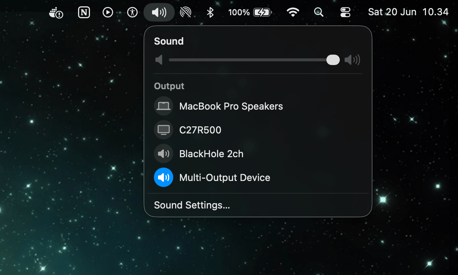Open Spotlight search magnifier icon
Image resolution: width=458 pixels, height=275 pixels.
click(x=319, y=13)
